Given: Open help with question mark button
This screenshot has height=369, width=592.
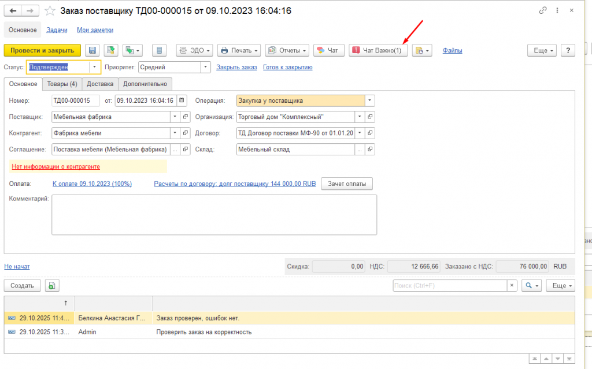Looking at the screenshot, I should tap(568, 50).
